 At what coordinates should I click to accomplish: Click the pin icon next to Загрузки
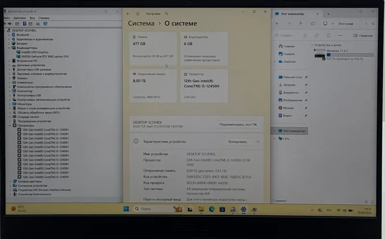[306, 85]
